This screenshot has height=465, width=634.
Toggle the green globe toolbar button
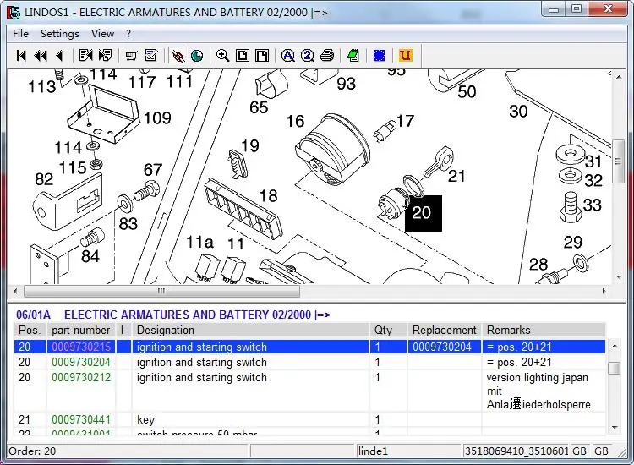coord(197,56)
